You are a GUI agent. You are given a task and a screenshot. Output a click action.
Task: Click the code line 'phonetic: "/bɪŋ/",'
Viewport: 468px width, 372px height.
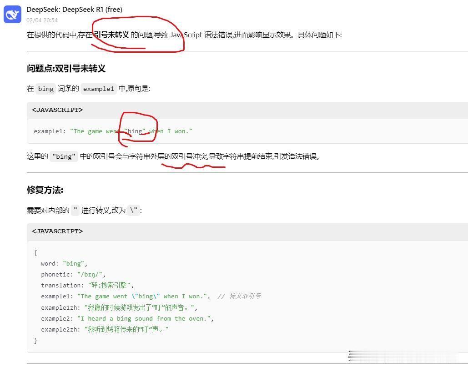click(73, 274)
